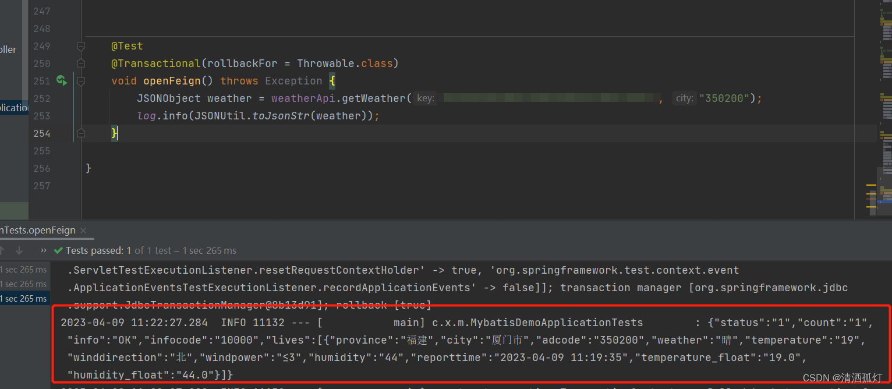The height and width of the screenshot is (389, 892).
Task: Click the inlay key parameter hint in getWeather call
Action: 424,98
